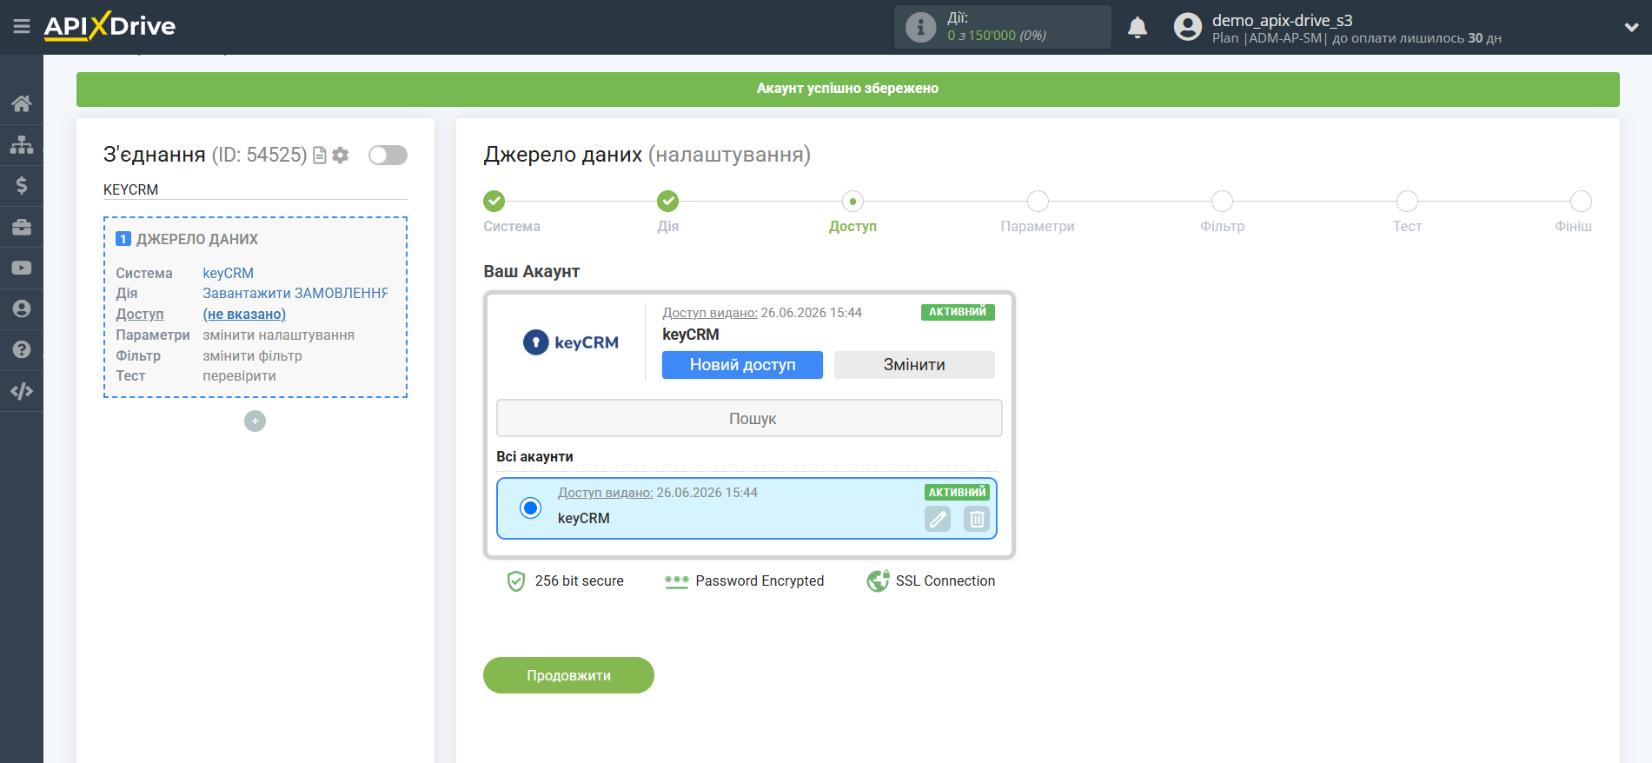This screenshot has width=1652, height=763.
Task: Click the АКТИВНИЙ badge in top card
Action: 958,312
